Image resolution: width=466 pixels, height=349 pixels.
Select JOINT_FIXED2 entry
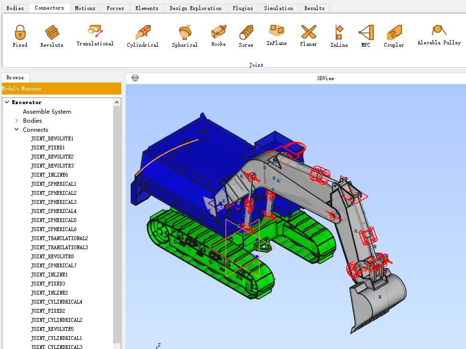click(48, 311)
